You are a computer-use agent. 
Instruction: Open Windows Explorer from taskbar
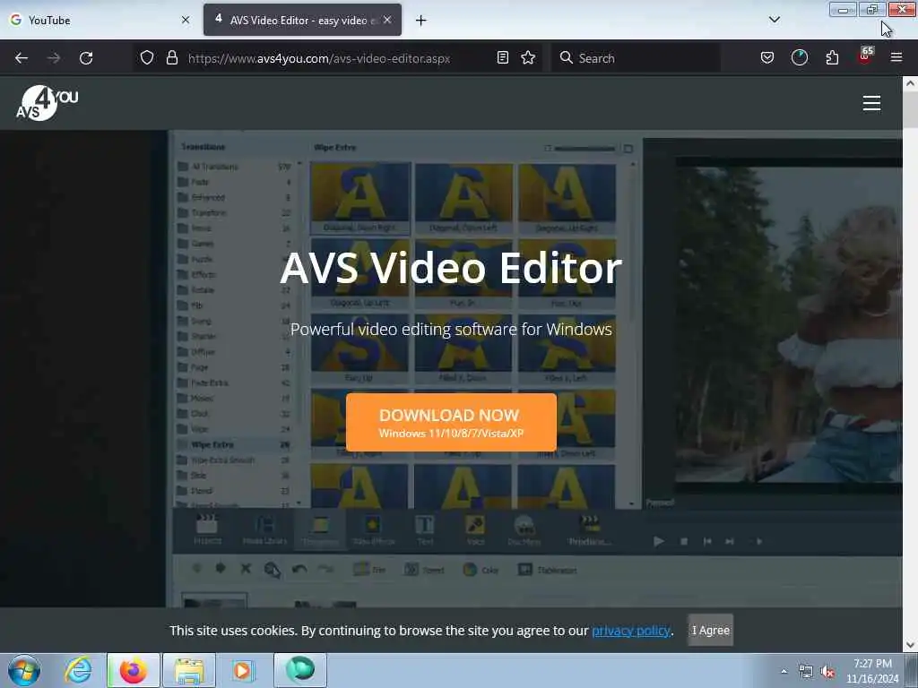(189, 670)
